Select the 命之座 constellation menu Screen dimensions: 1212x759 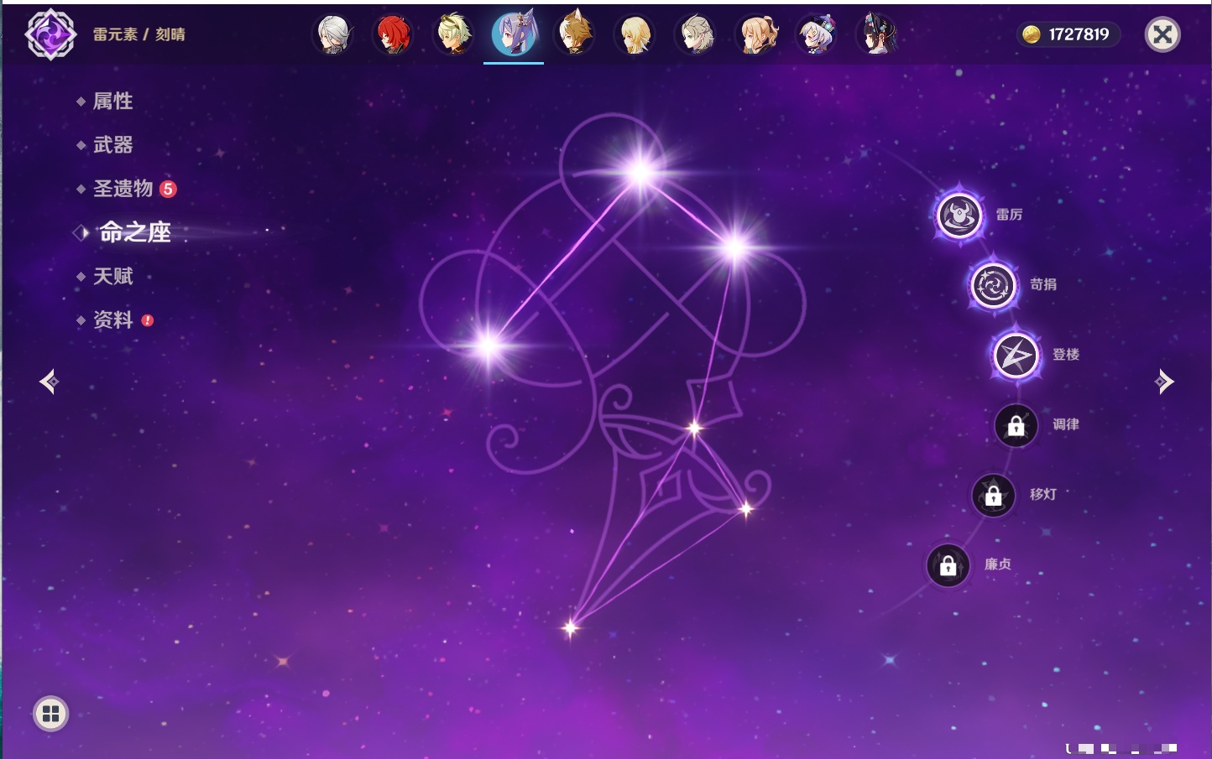tap(135, 232)
